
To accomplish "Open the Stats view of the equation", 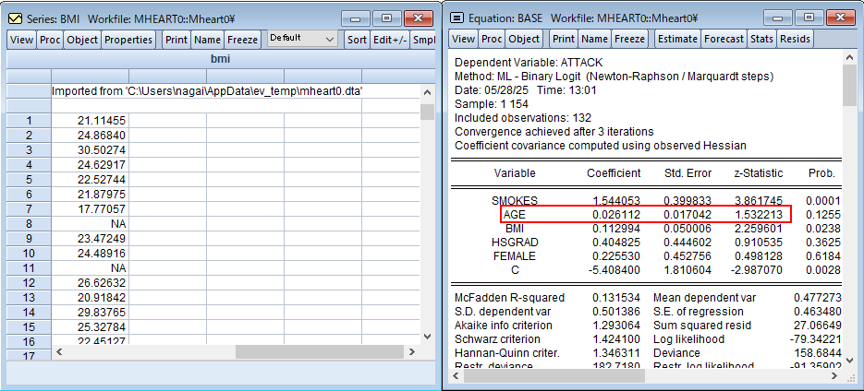I will point(761,39).
